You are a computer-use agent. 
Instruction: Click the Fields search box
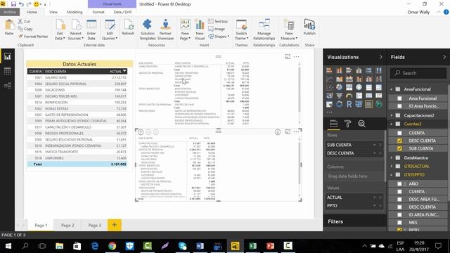[x=418, y=73]
